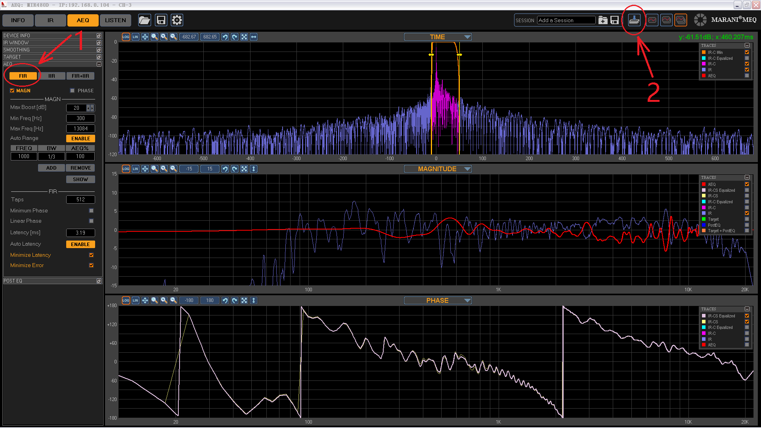Click the download to device chip icon
This screenshot has width=761, height=428.
pyautogui.click(x=634, y=20)
